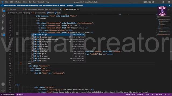Open the Search view in activity bar
Screen dimensions: 172x96
[3, 16]
